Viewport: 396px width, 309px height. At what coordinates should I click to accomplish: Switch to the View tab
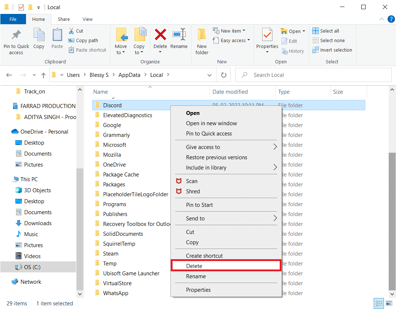(88, 19)
